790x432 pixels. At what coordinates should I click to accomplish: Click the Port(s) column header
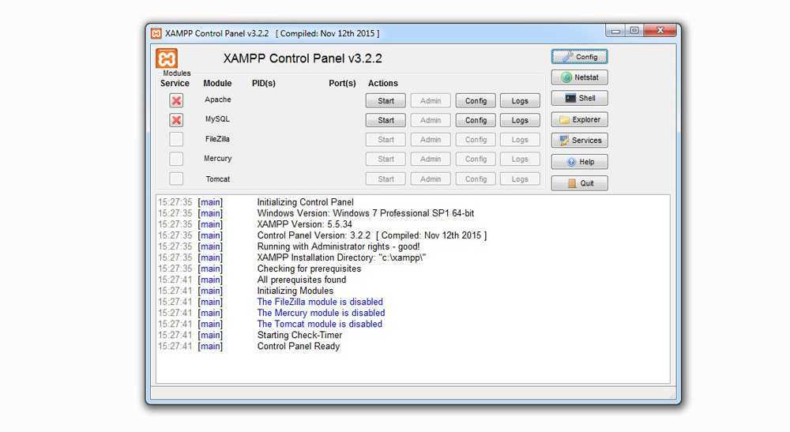[342, 83]
